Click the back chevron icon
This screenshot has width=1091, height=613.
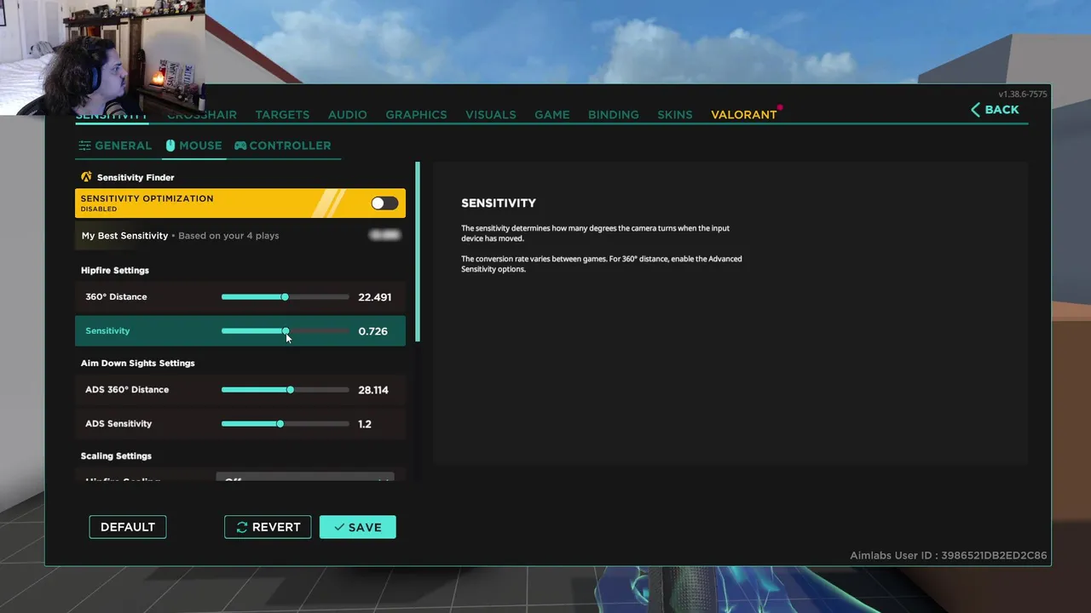[975, 110]
